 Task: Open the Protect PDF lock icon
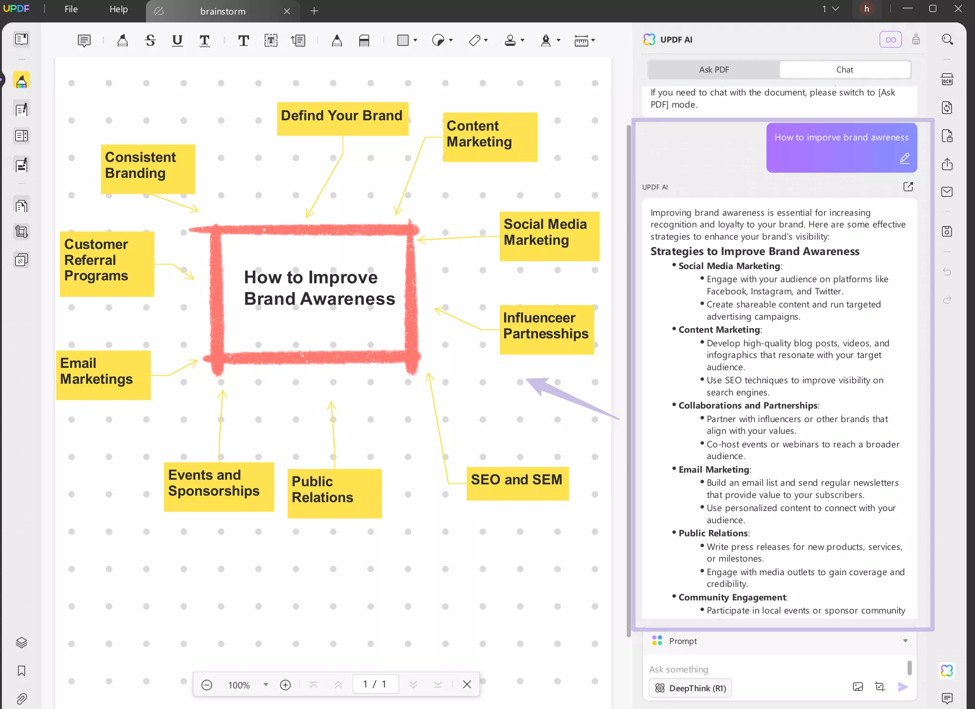point(947,136)
